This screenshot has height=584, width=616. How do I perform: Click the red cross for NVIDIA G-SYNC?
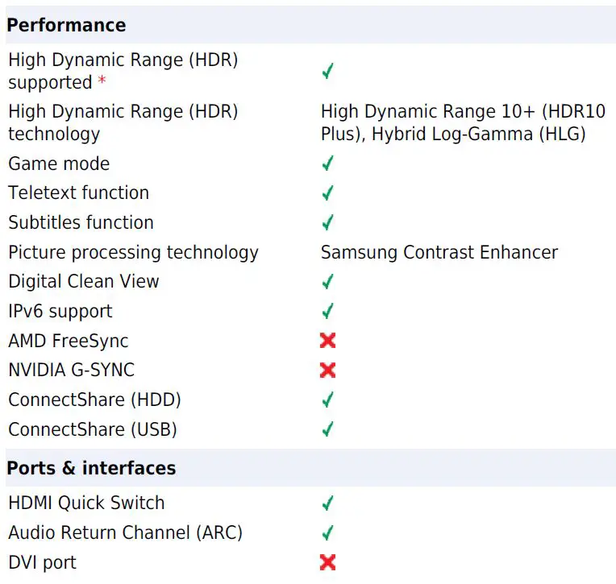pos(327,371)
